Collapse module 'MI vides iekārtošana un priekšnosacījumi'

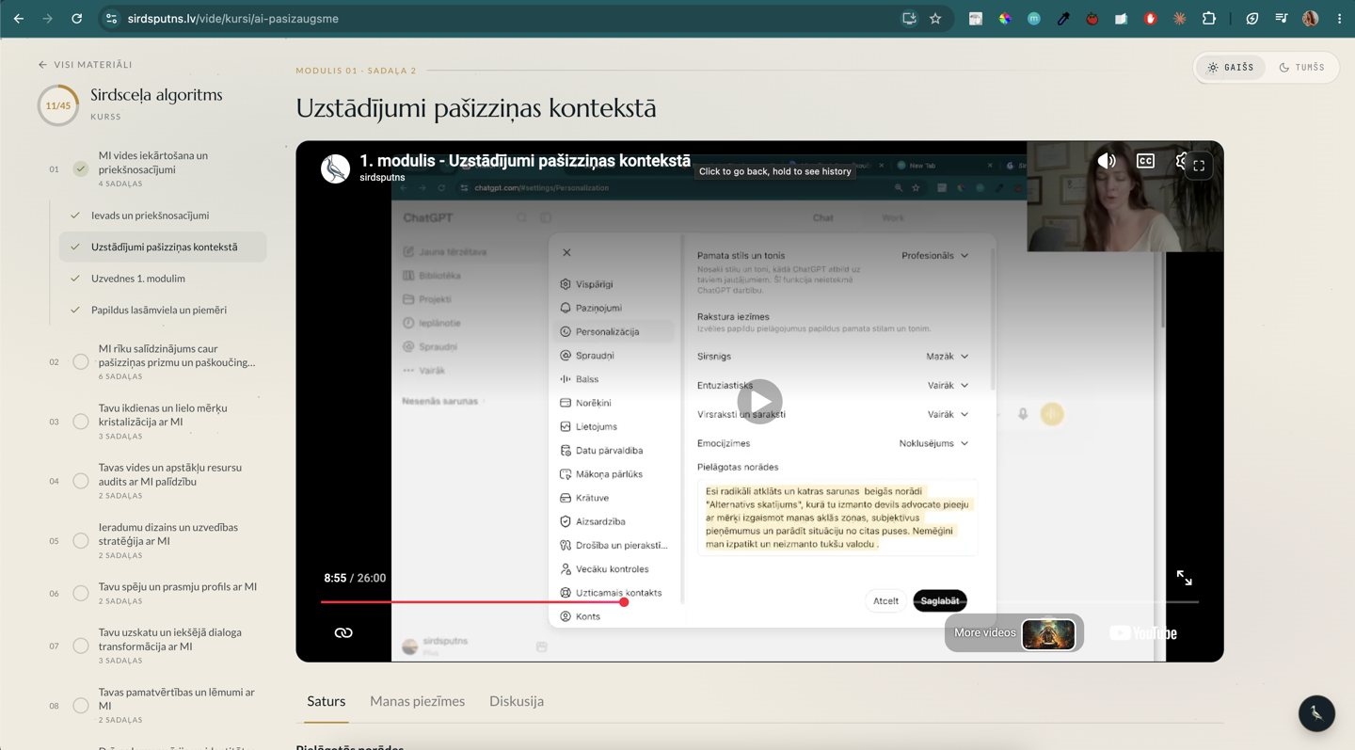click(x=153, y=169)
